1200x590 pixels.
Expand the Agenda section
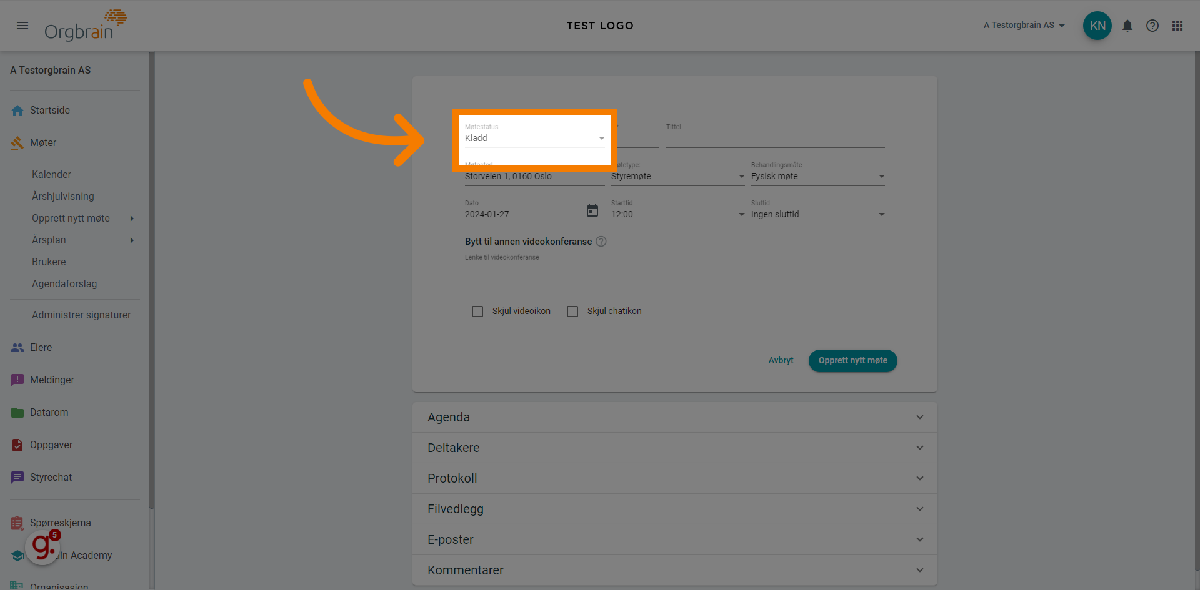[x=674, y=417]
